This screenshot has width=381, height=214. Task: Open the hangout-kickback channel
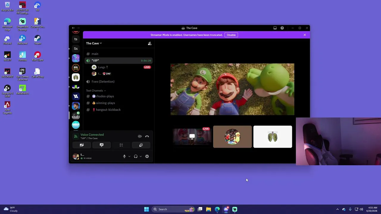pos(118,110)
